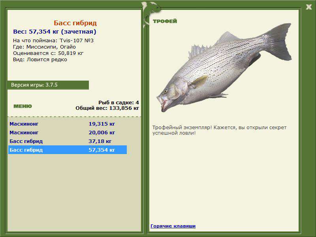
Task: Click the 'На что поймана: Tvis-107 №3' line
Action: (53, 41)
